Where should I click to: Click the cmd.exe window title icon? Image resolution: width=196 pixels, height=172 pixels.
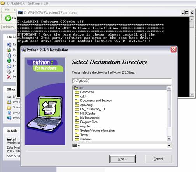pyautogui.click(x=20, y=12)
